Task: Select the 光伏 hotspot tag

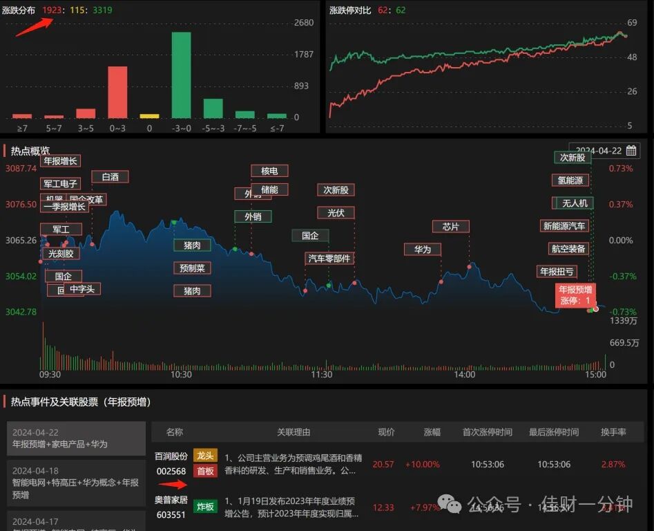Action: [336, 212]
